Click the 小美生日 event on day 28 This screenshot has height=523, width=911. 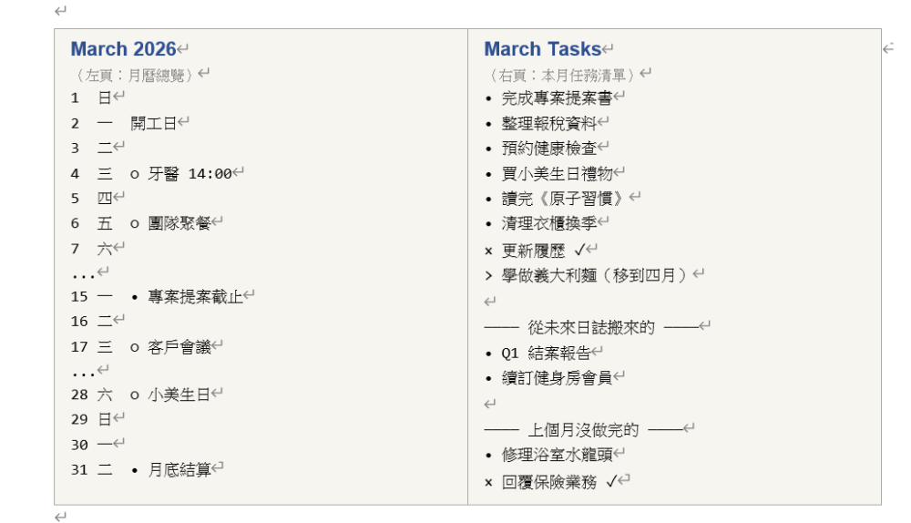(x=179, y=395)
